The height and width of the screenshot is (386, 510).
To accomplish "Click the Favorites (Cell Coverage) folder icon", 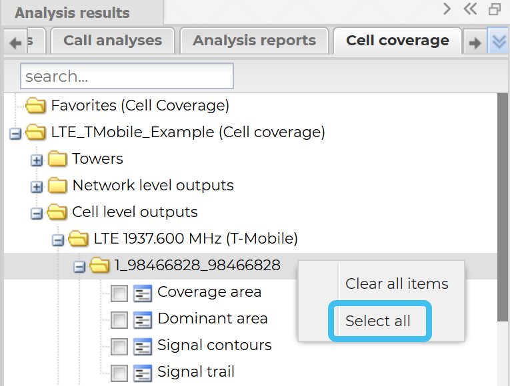I will (35, 106).
